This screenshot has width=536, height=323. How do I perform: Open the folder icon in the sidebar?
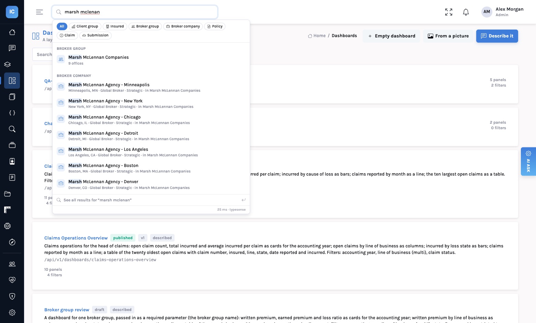[x=8, y=194]
